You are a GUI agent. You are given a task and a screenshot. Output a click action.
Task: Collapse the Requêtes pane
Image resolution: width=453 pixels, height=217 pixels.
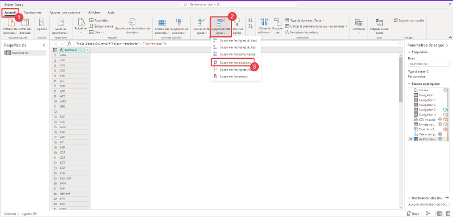tap(44, 45)
